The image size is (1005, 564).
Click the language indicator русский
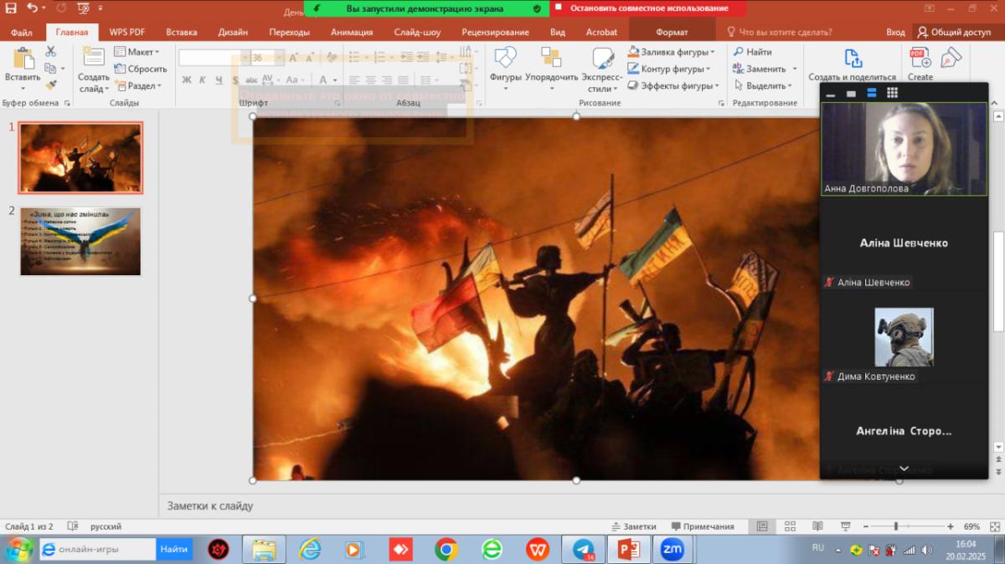(x=106, y=526)
